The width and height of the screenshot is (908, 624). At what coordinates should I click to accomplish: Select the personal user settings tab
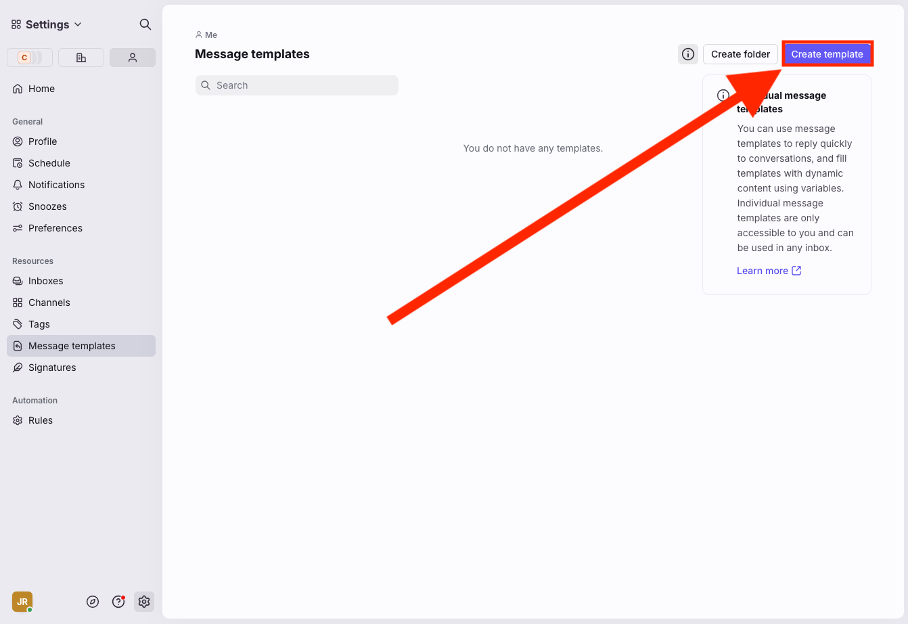133,58
